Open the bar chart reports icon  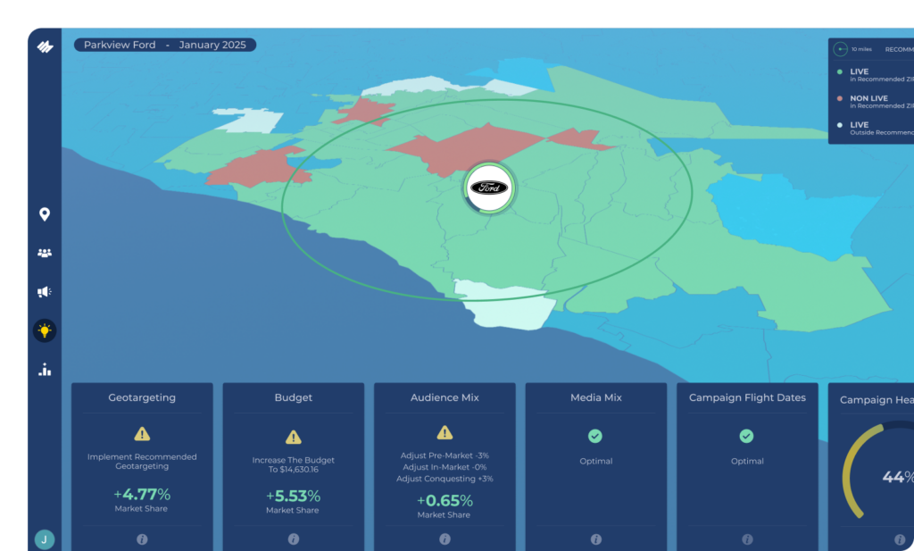45,370
